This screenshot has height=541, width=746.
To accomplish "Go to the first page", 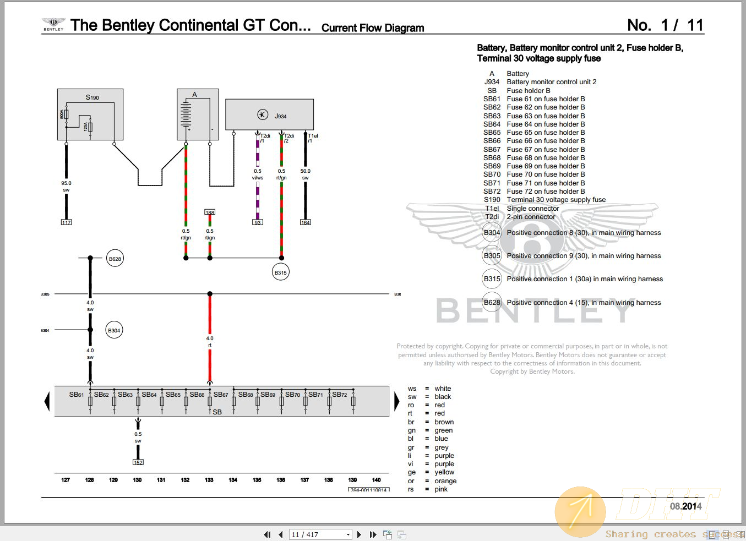I will coord(268,534).
